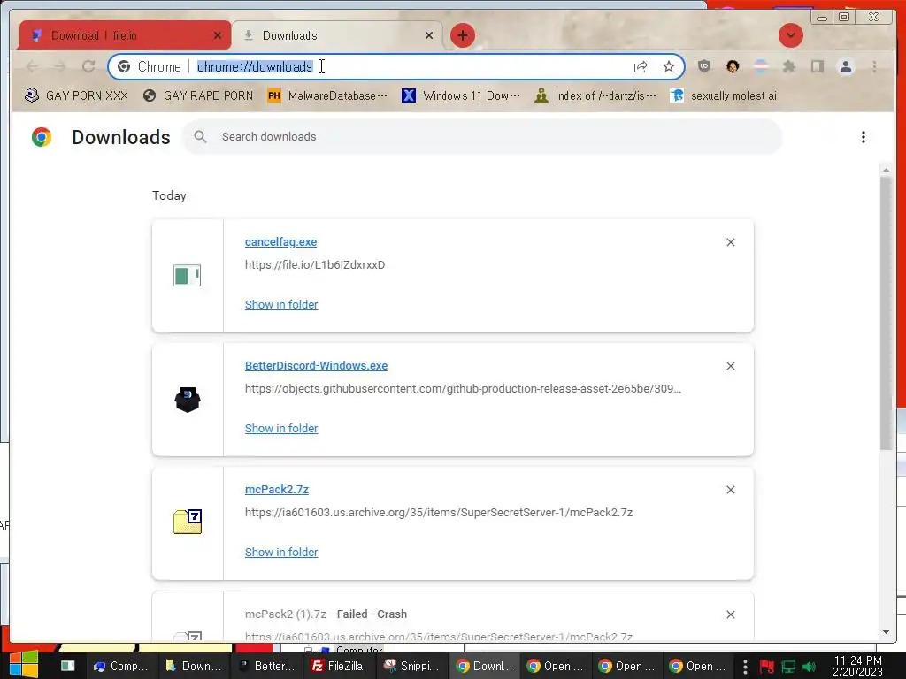Switch to Downl... folder taskbar window
This screenshot has width=906, height=679.
(x=194, y=666)
